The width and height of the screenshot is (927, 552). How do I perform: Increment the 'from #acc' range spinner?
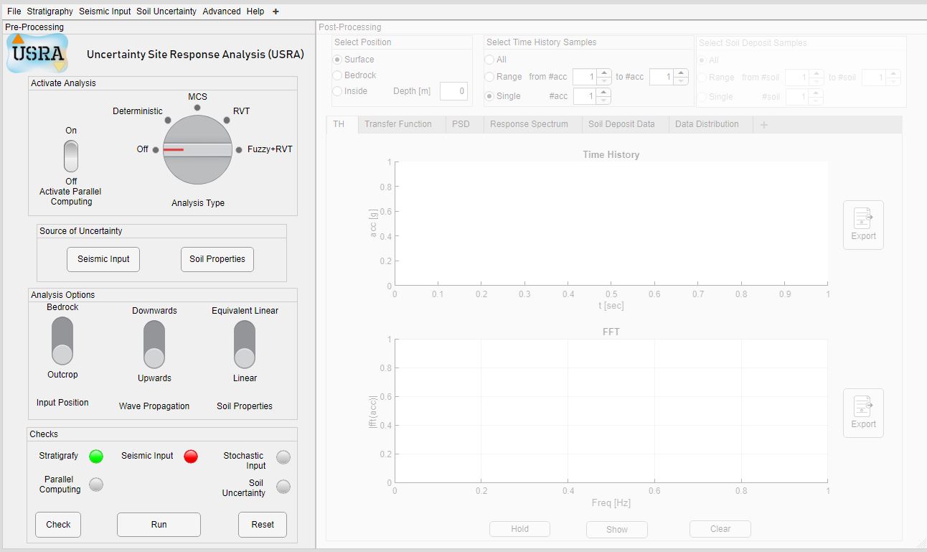point(604,72)
